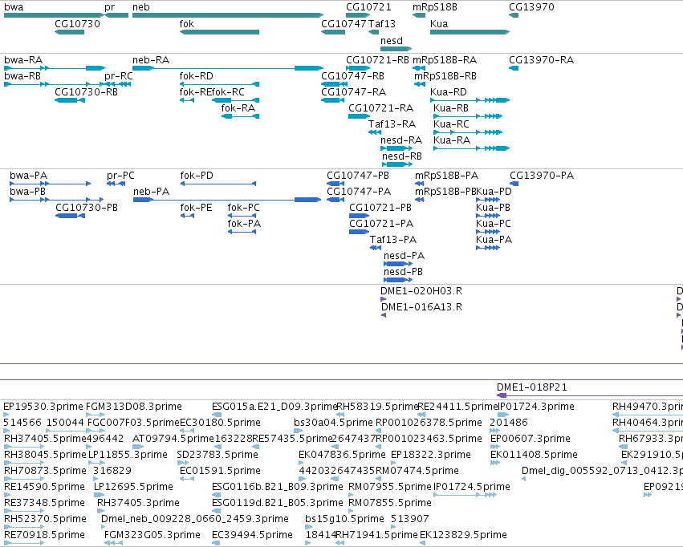
Task: Select protein fok-PC label
Action: click(243, 208)
